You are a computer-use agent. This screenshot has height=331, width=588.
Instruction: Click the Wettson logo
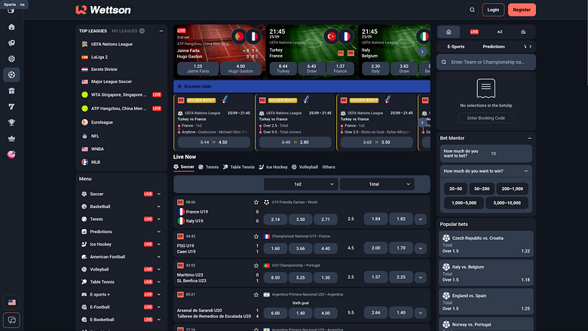click(103, 10)
